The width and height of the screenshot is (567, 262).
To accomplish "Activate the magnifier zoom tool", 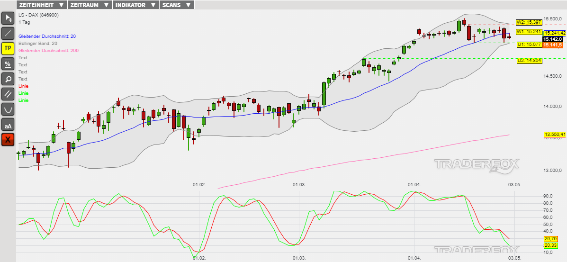I will pyautogui.click(x=8, y=79).
